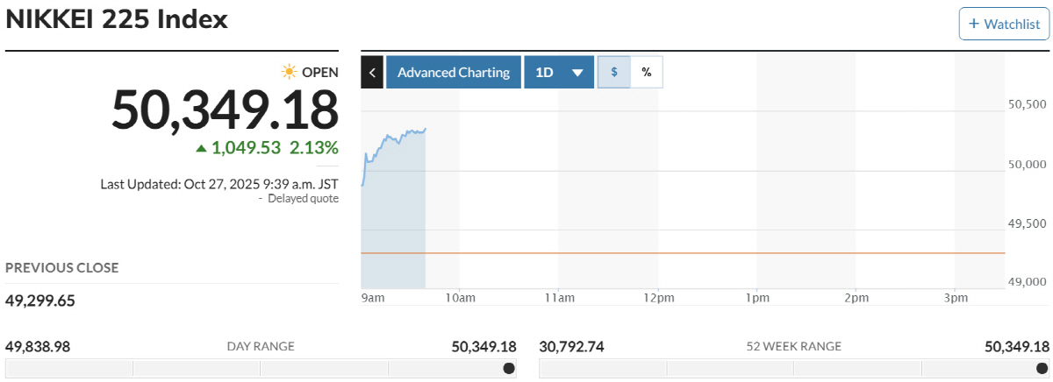1053x382 pixels.
Task: Click the Previous Close value 49,299.65
Action: 40,301
